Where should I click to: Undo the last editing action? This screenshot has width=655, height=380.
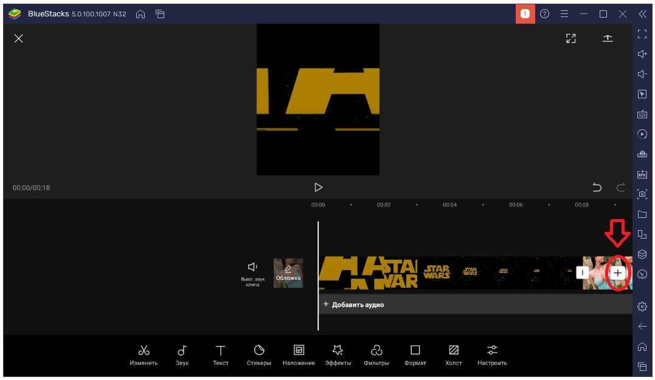point(597,188)
